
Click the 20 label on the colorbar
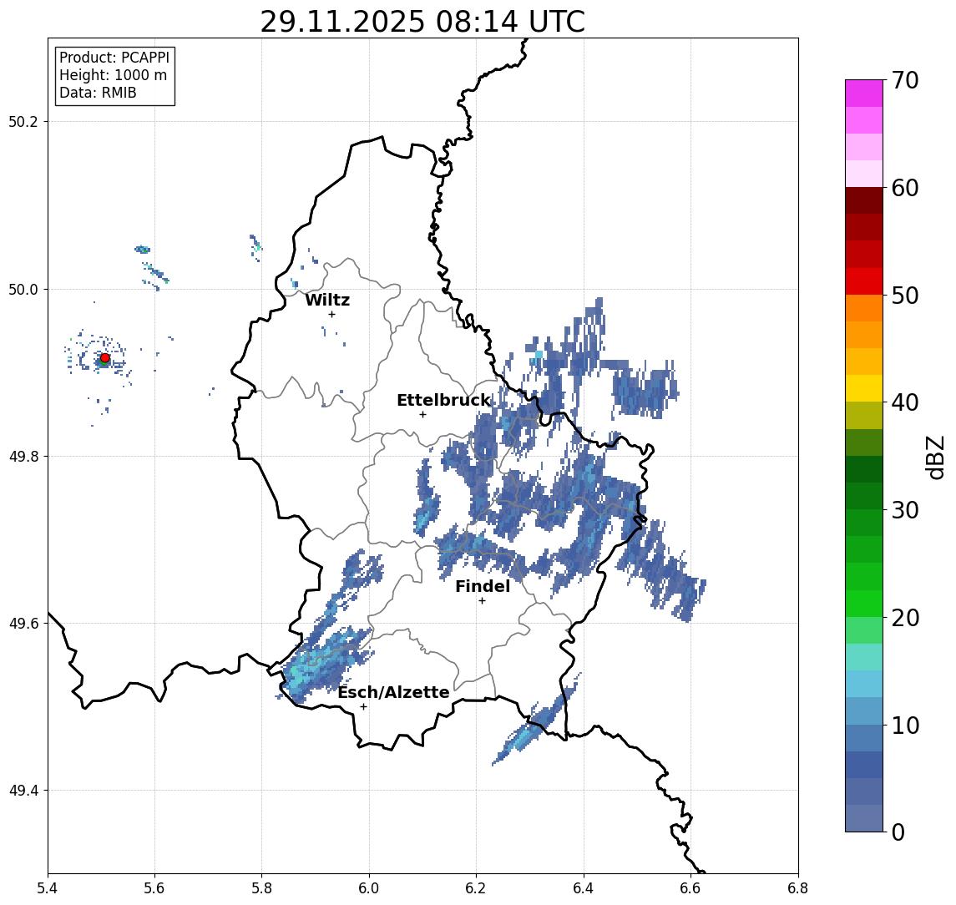(x=904, y=617)
